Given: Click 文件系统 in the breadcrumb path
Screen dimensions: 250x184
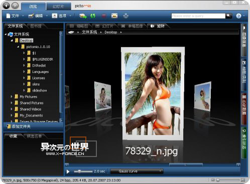Looking at the screenshot, I should click(89, 32).
